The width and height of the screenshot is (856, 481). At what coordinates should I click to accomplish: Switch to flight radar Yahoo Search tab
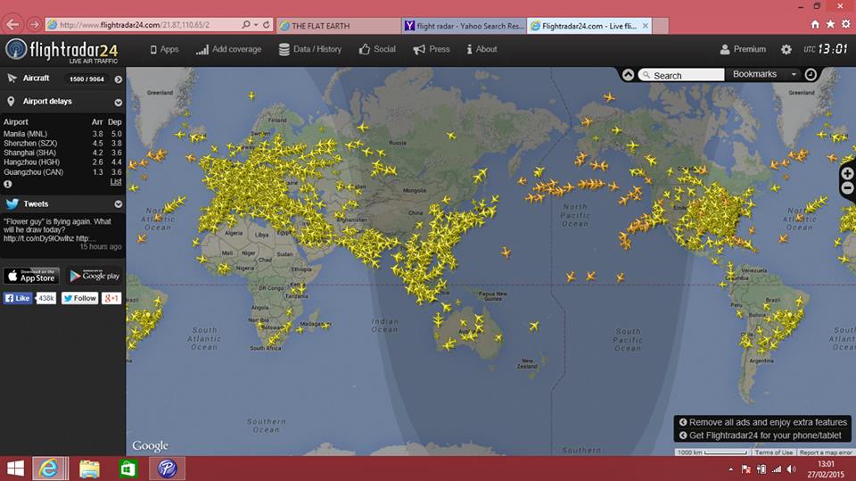[465, 26]
